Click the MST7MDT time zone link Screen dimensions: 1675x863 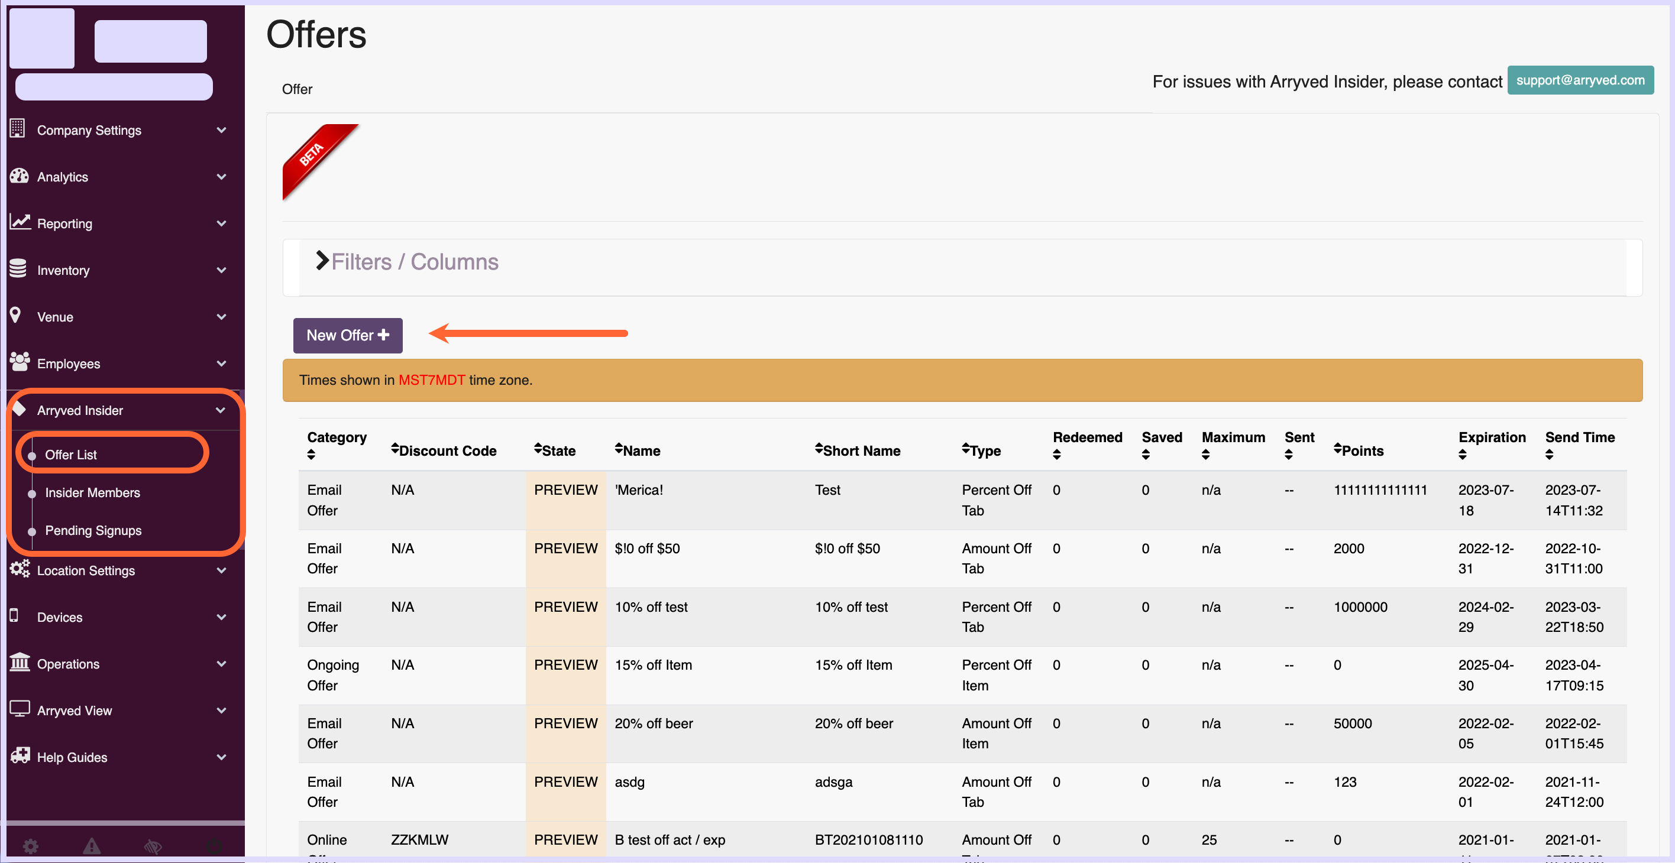point(432,379)
